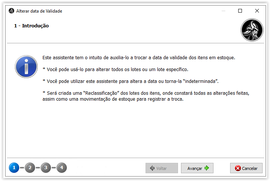Click the green arrow on Avançar
270x181 pixels.
pyautogui.click(x=207, y=168)
